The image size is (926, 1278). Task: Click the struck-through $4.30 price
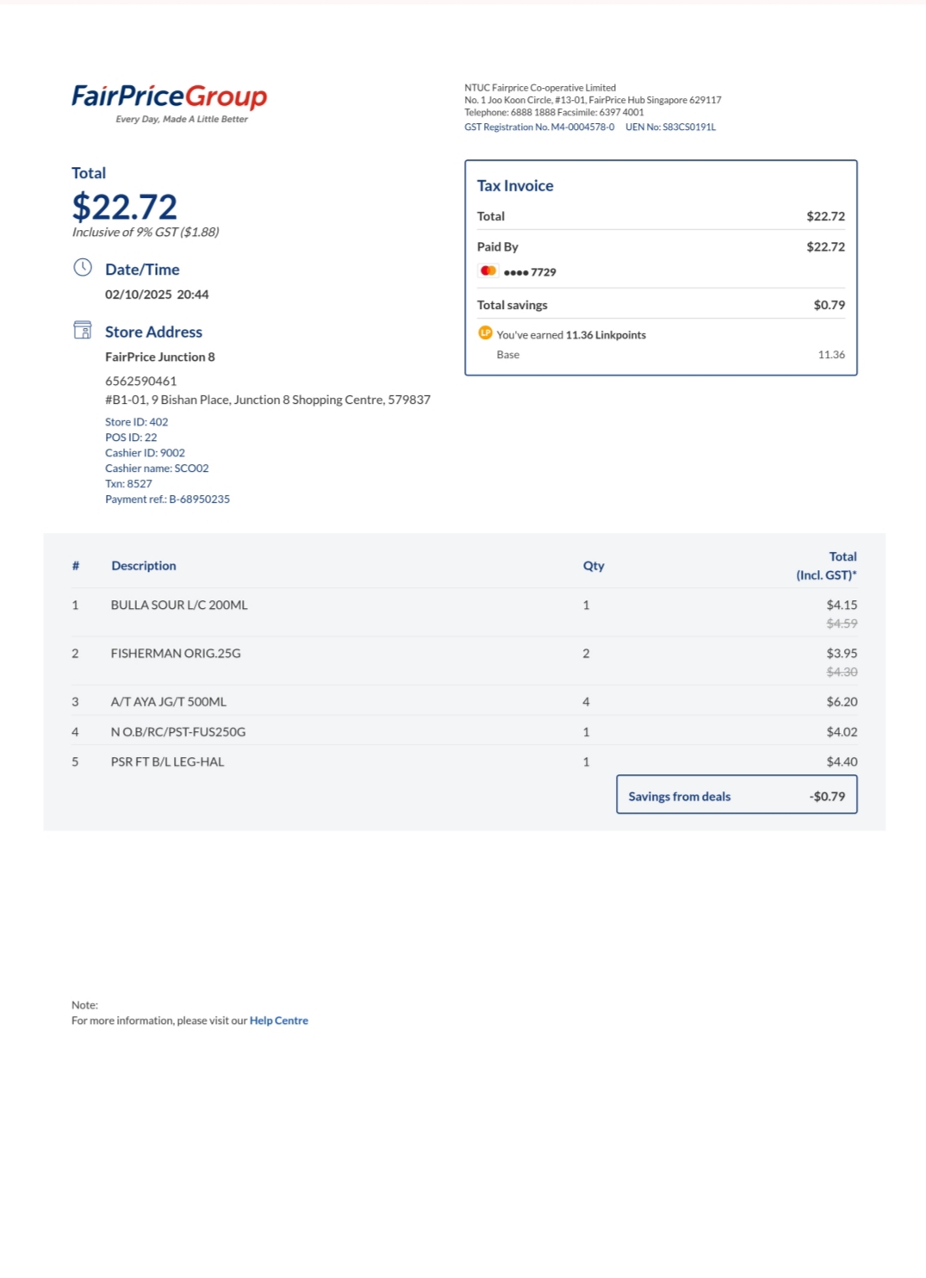tap(842, 672)
